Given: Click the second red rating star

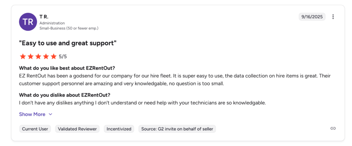Looking at the screenshot, I should click(x=31, y=56).
